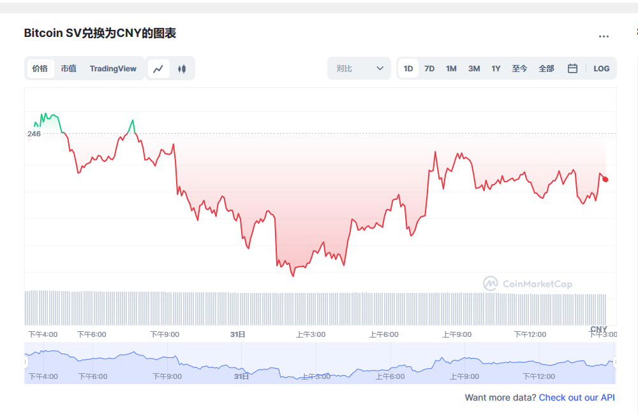
Task: Select the 价格 price tab
Action: (x=40, y=68)
